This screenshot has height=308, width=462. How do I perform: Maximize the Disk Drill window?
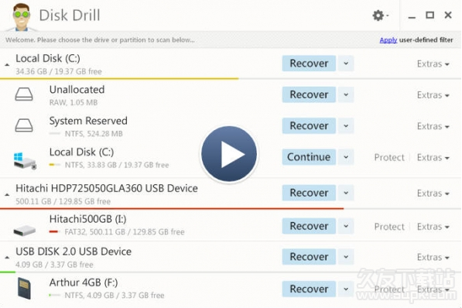pyautogui.click(x=429, y=15)
